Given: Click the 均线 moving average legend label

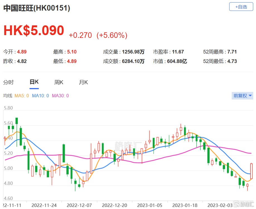Looking at the screenshot, I should pos(8,96).
